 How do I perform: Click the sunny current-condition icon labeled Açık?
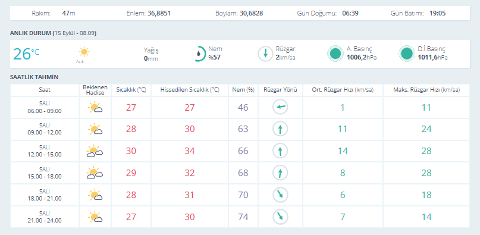pos(84,52)
